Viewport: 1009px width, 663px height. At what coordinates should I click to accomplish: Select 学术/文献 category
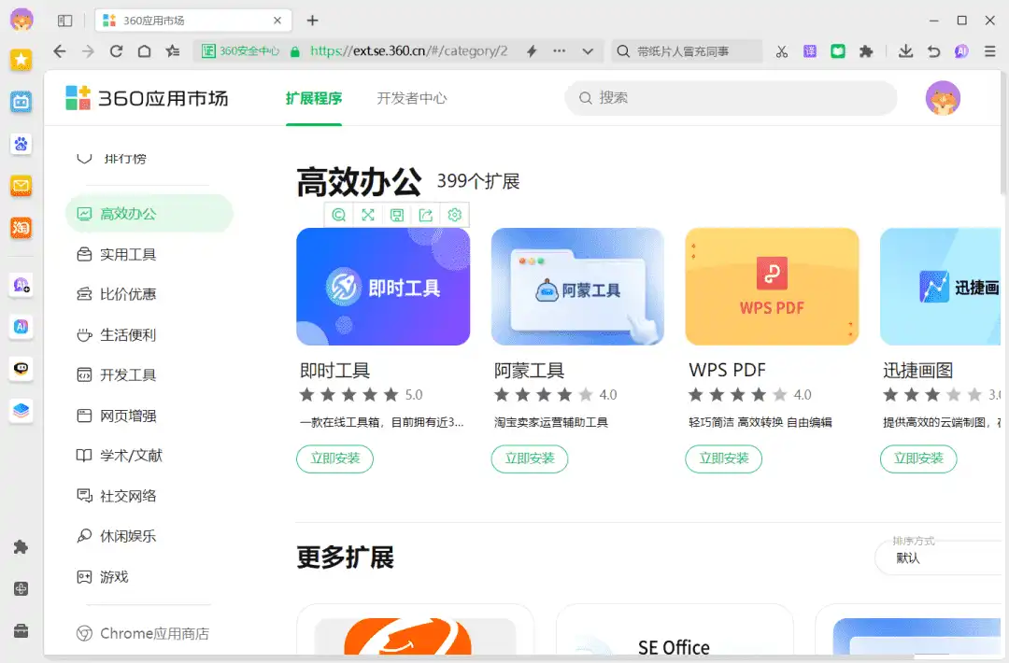(120, 456)
